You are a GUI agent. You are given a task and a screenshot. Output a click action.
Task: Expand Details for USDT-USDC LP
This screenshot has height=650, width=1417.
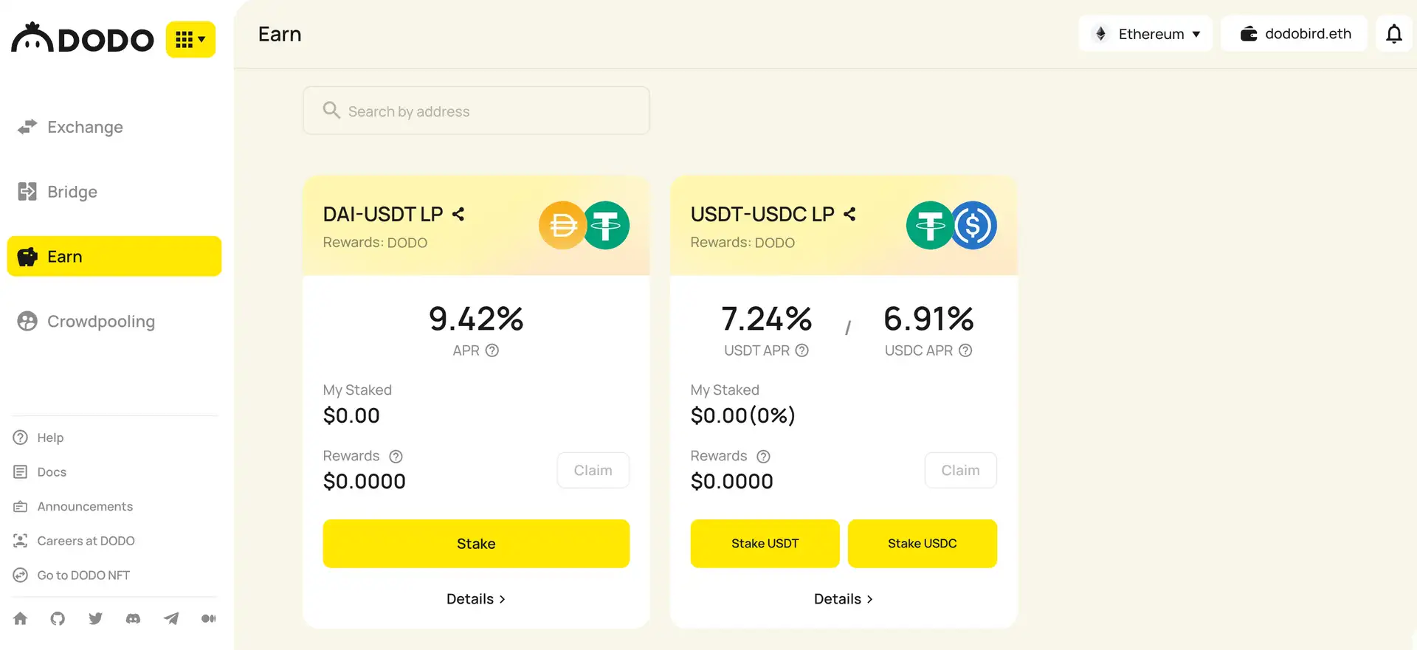tap(844, 599)
